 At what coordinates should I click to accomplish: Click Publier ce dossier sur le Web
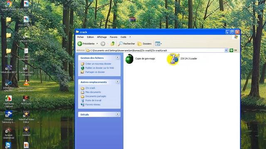coord(100,68)
